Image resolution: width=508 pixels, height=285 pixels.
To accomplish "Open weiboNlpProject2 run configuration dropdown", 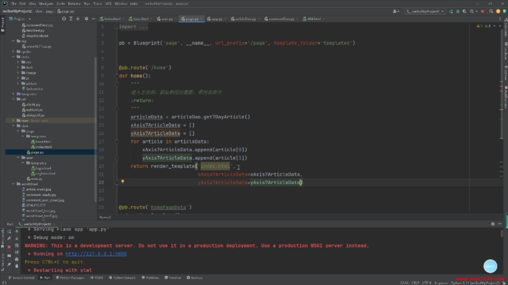I will pos(425,11).
